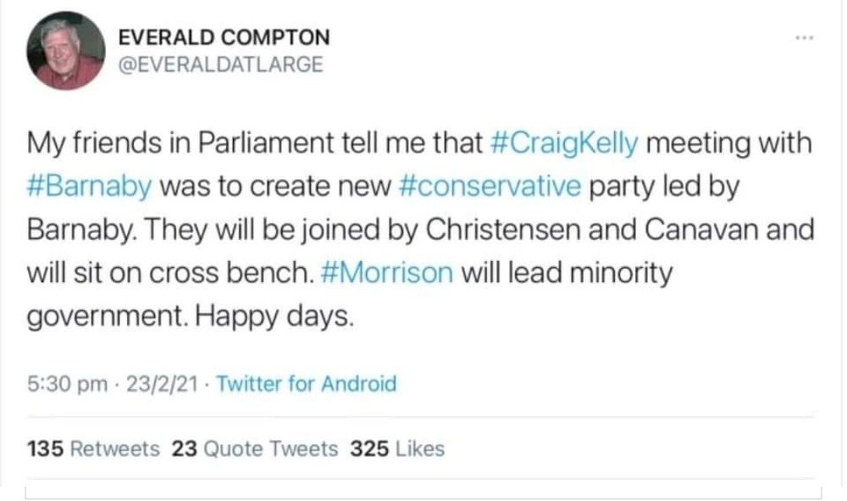
Task: View the 135 Retweets list
Action: 93,448
